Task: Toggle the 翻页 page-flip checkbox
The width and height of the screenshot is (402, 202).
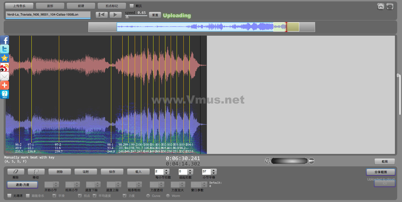Action: (x=132, y=6)
